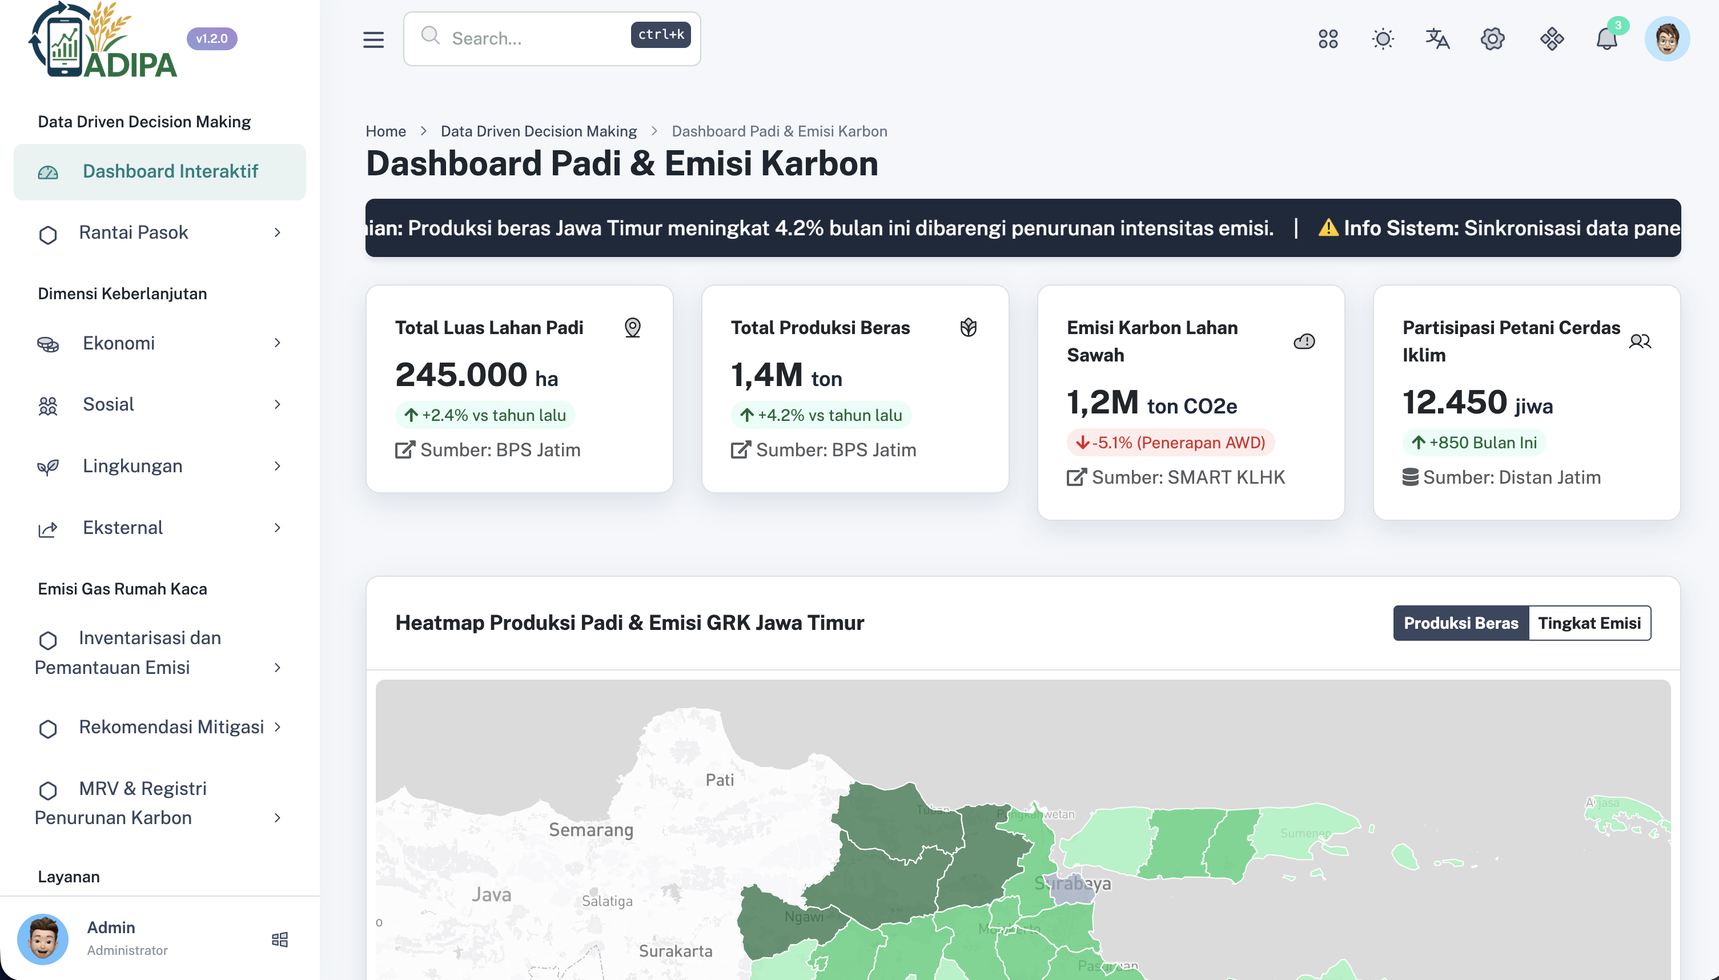This screenshot has width=1719, height=980.
Task: Open Rekomendasi Mitigasi menu item
Action: click(159, 727)
